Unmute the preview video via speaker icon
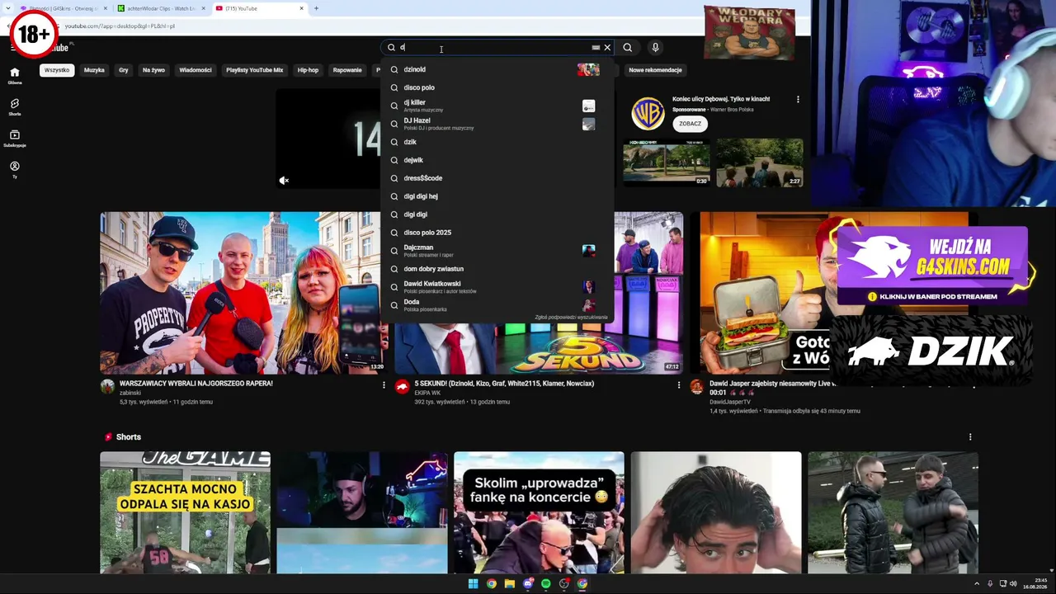The image size is (1056, 594). [x=284, y=181]
